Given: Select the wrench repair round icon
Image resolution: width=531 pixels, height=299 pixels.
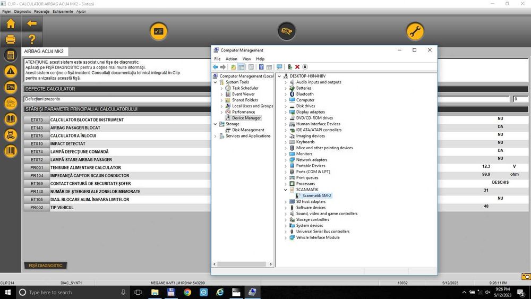Looking at the screenshot, I should click(415, 31).
